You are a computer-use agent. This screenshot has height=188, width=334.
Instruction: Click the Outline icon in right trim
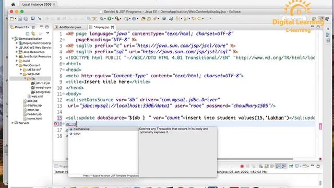pos(328,35)
